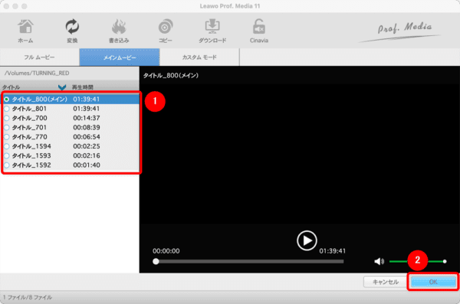
Task: Click the タイトル column header
Action: pyautogui.click(x=11, y=87)
